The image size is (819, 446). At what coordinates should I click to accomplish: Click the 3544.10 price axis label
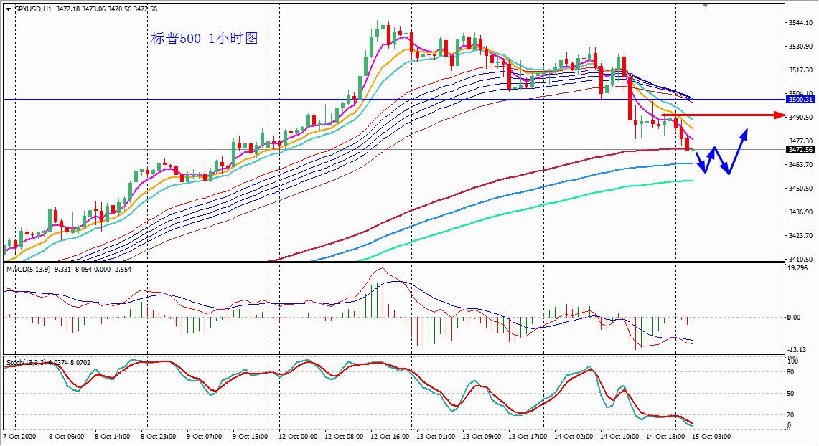click(800, 23)
